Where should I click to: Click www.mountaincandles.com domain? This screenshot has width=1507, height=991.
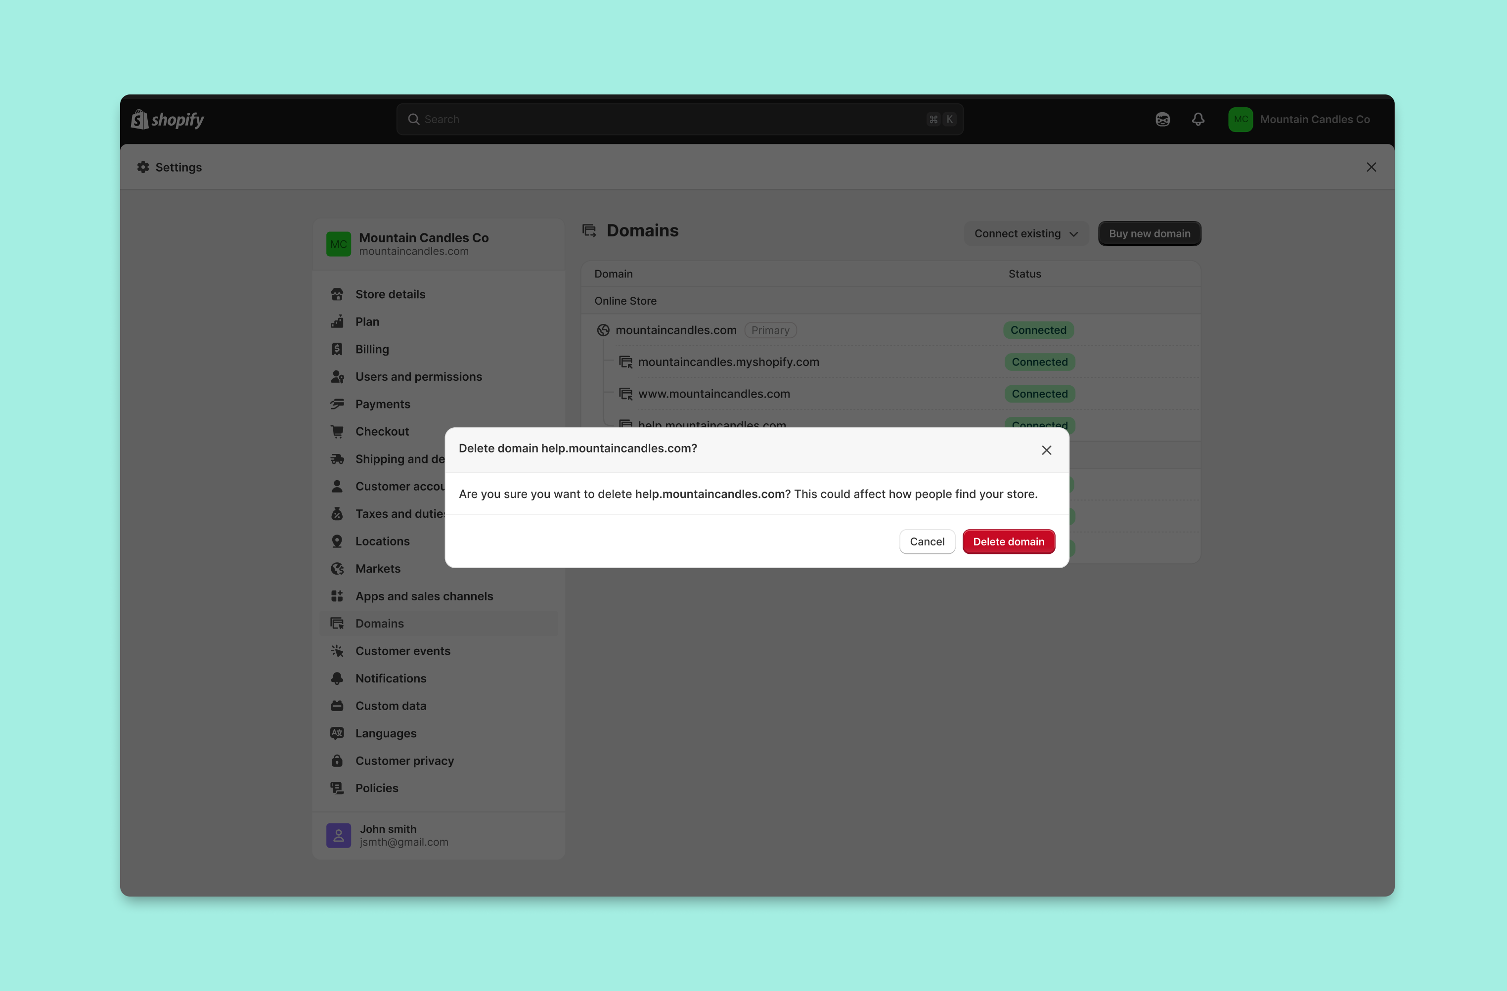[713, 393]
